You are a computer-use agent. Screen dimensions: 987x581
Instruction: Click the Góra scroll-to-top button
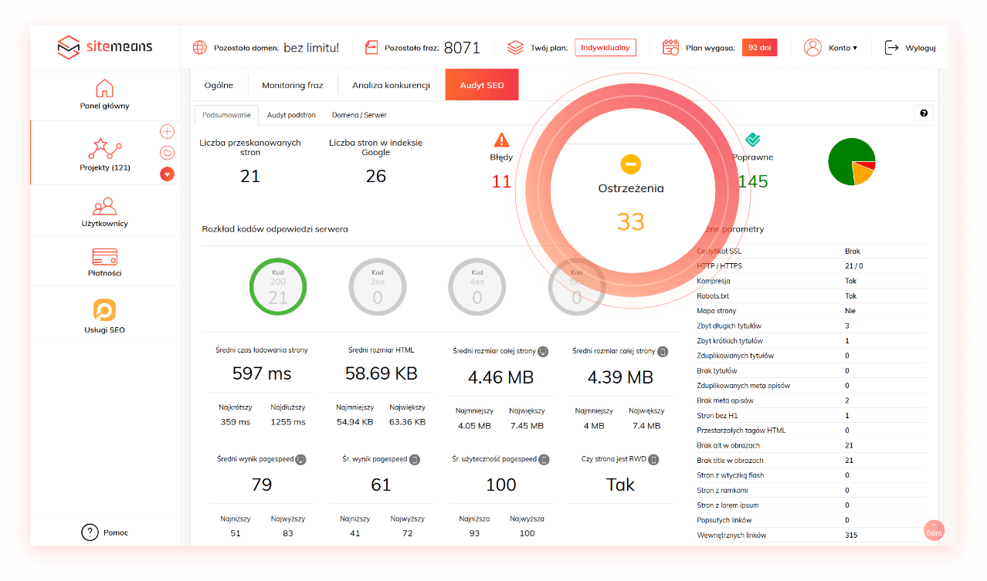click(x=934, y=530)
